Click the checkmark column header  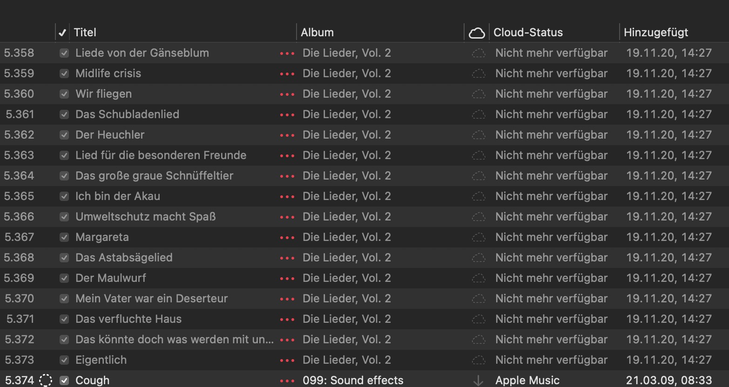(62, 33)
